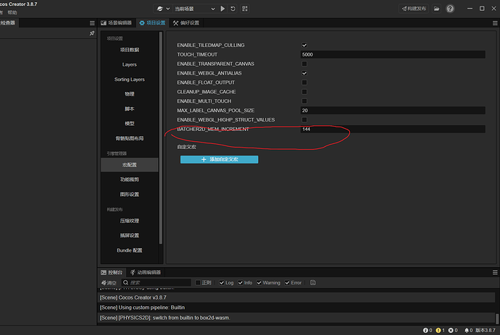Click the console search field
This screenshot has width=500, height=335.
point(156,282)
